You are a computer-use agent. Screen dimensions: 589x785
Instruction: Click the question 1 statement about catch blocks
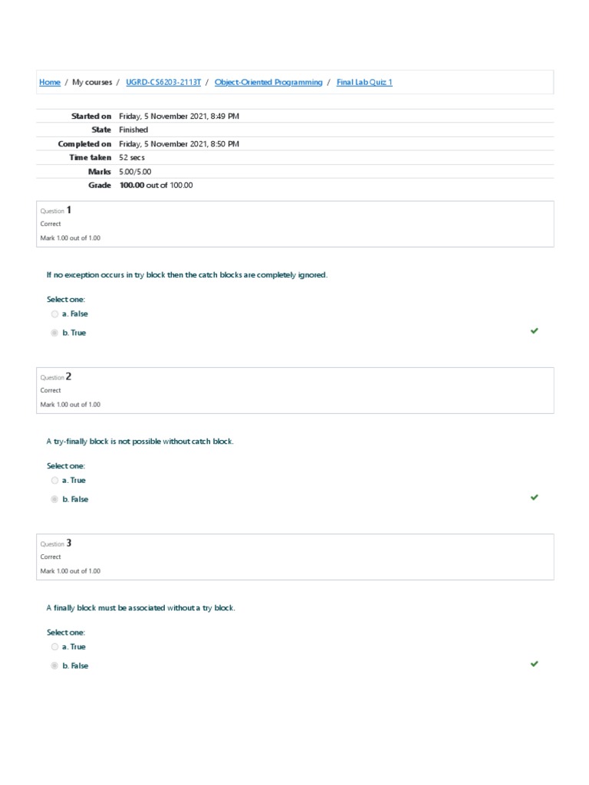[x=187, y=275]
